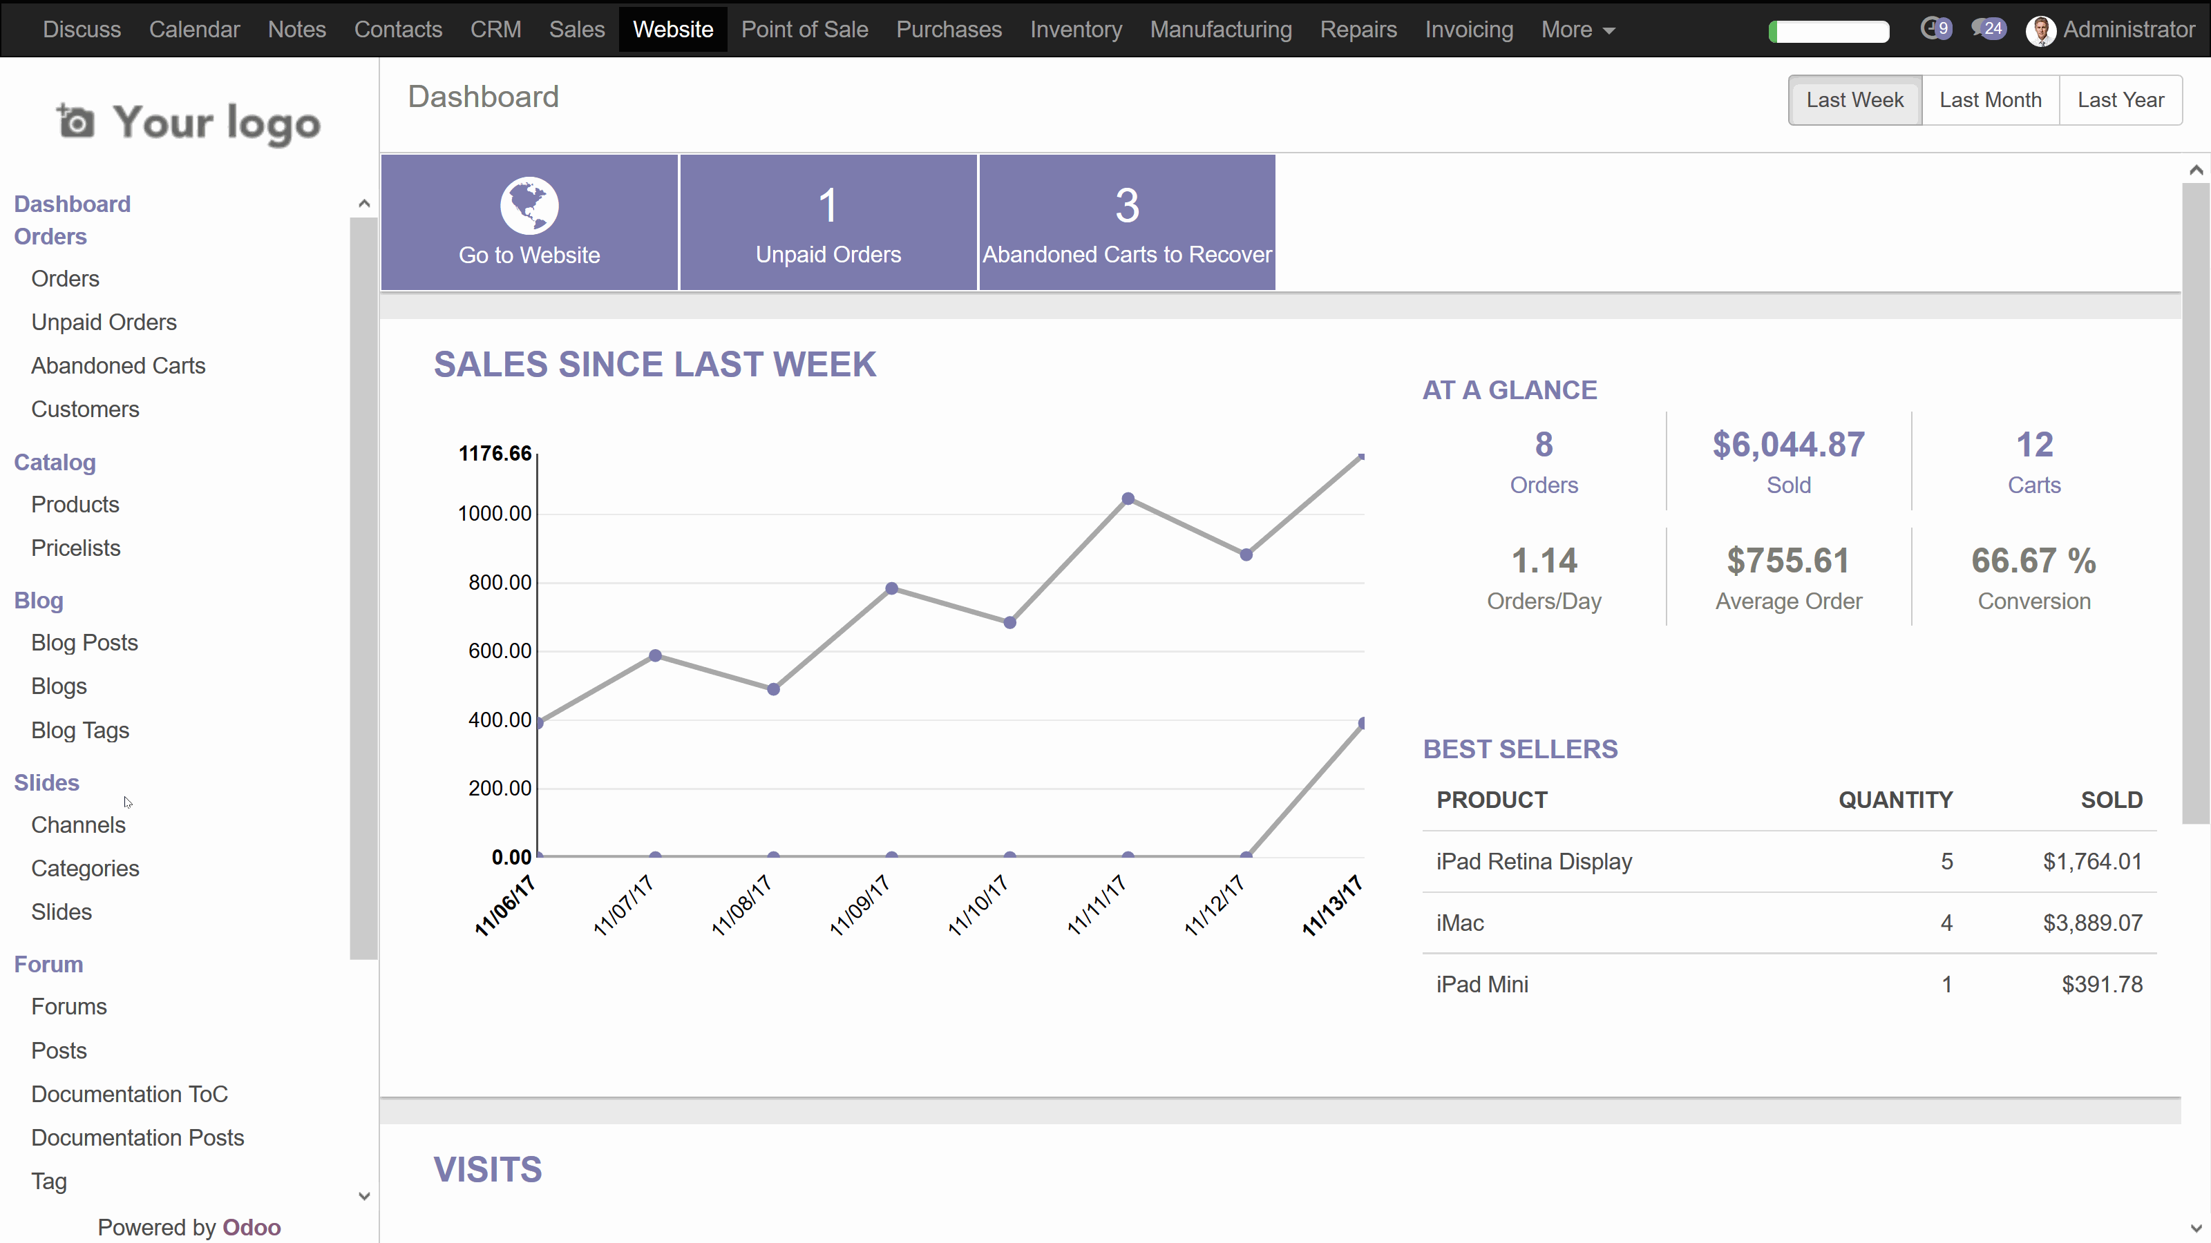This screenshot has height=1243, width=2211.
Task: Expand the sidebar using the bottom chevron
Action: point(364,1195)
